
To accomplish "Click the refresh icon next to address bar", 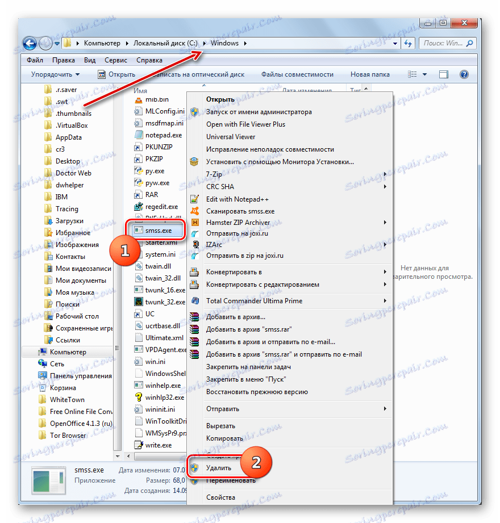I will (x=408, y=43).
